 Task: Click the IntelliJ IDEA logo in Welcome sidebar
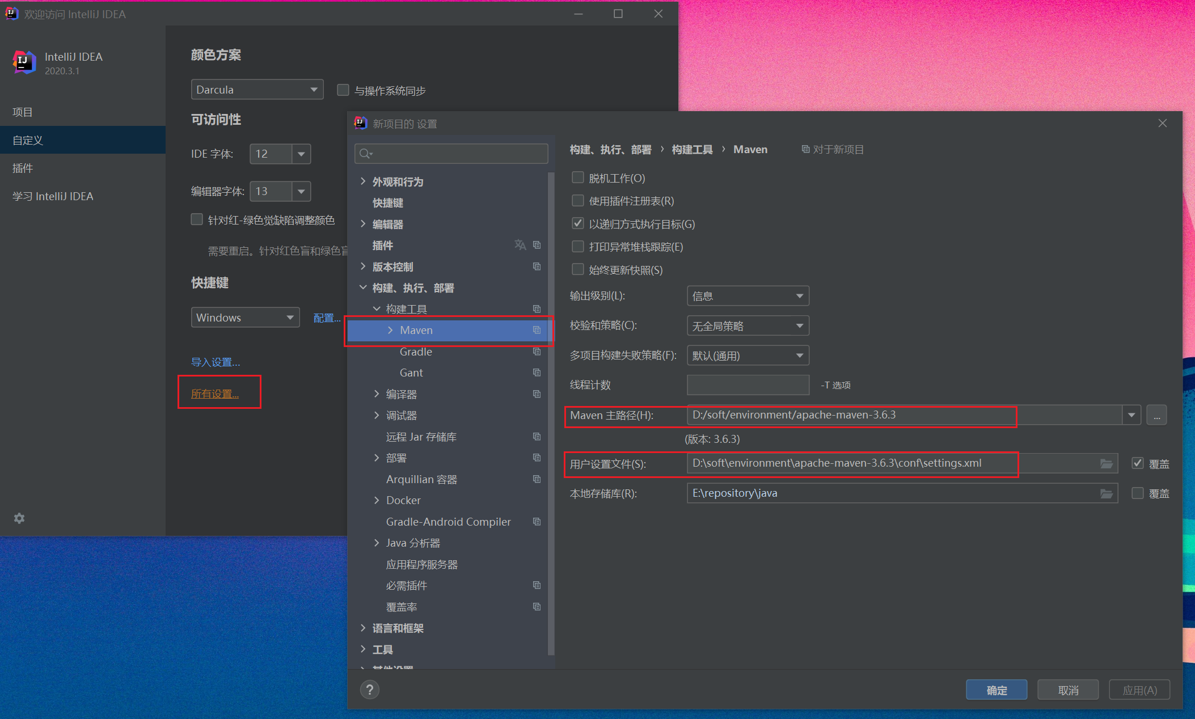24,62
